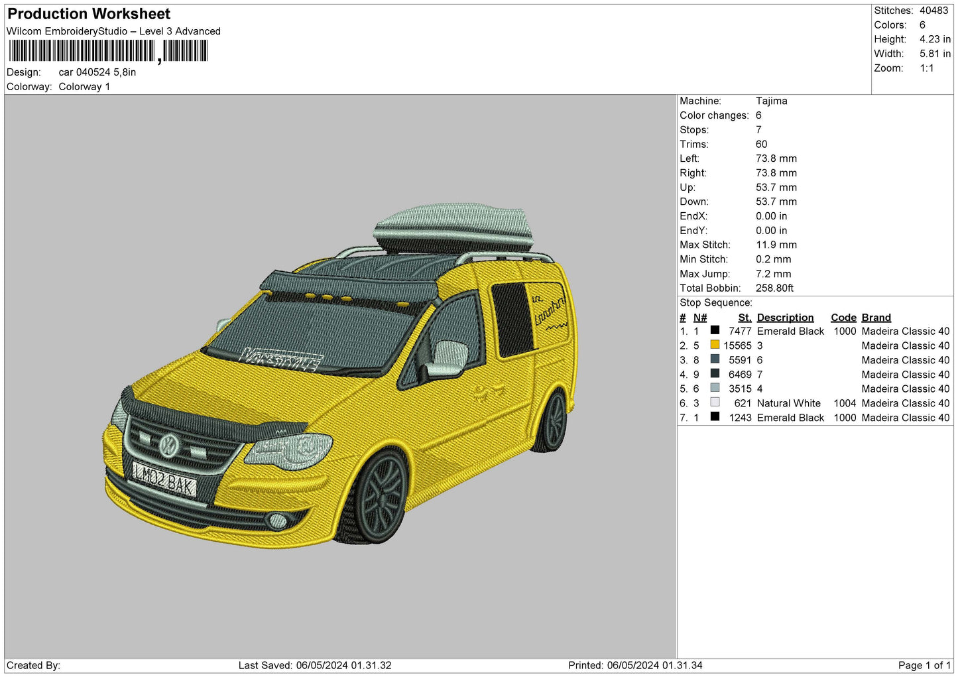The height and width of the screenshot is (677, 958).
Task: Click the "Stop Sequence:" heading
Action: coord(716,303)
